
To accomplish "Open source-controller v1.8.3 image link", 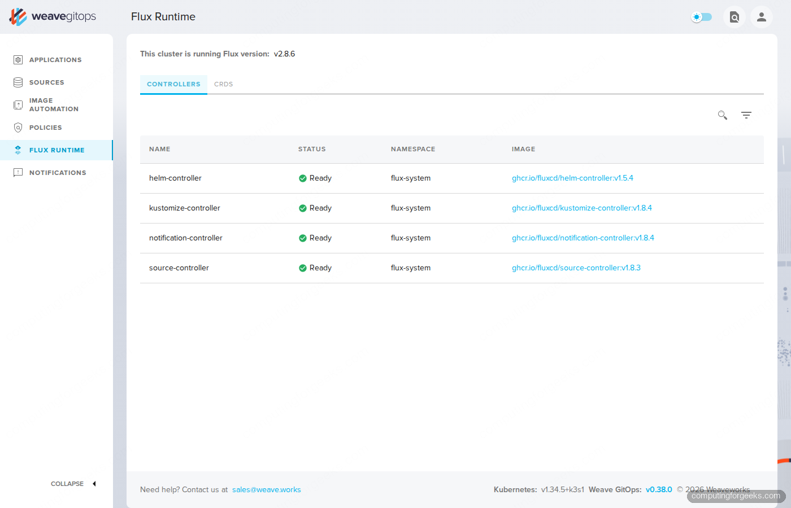I will point(576,268).
